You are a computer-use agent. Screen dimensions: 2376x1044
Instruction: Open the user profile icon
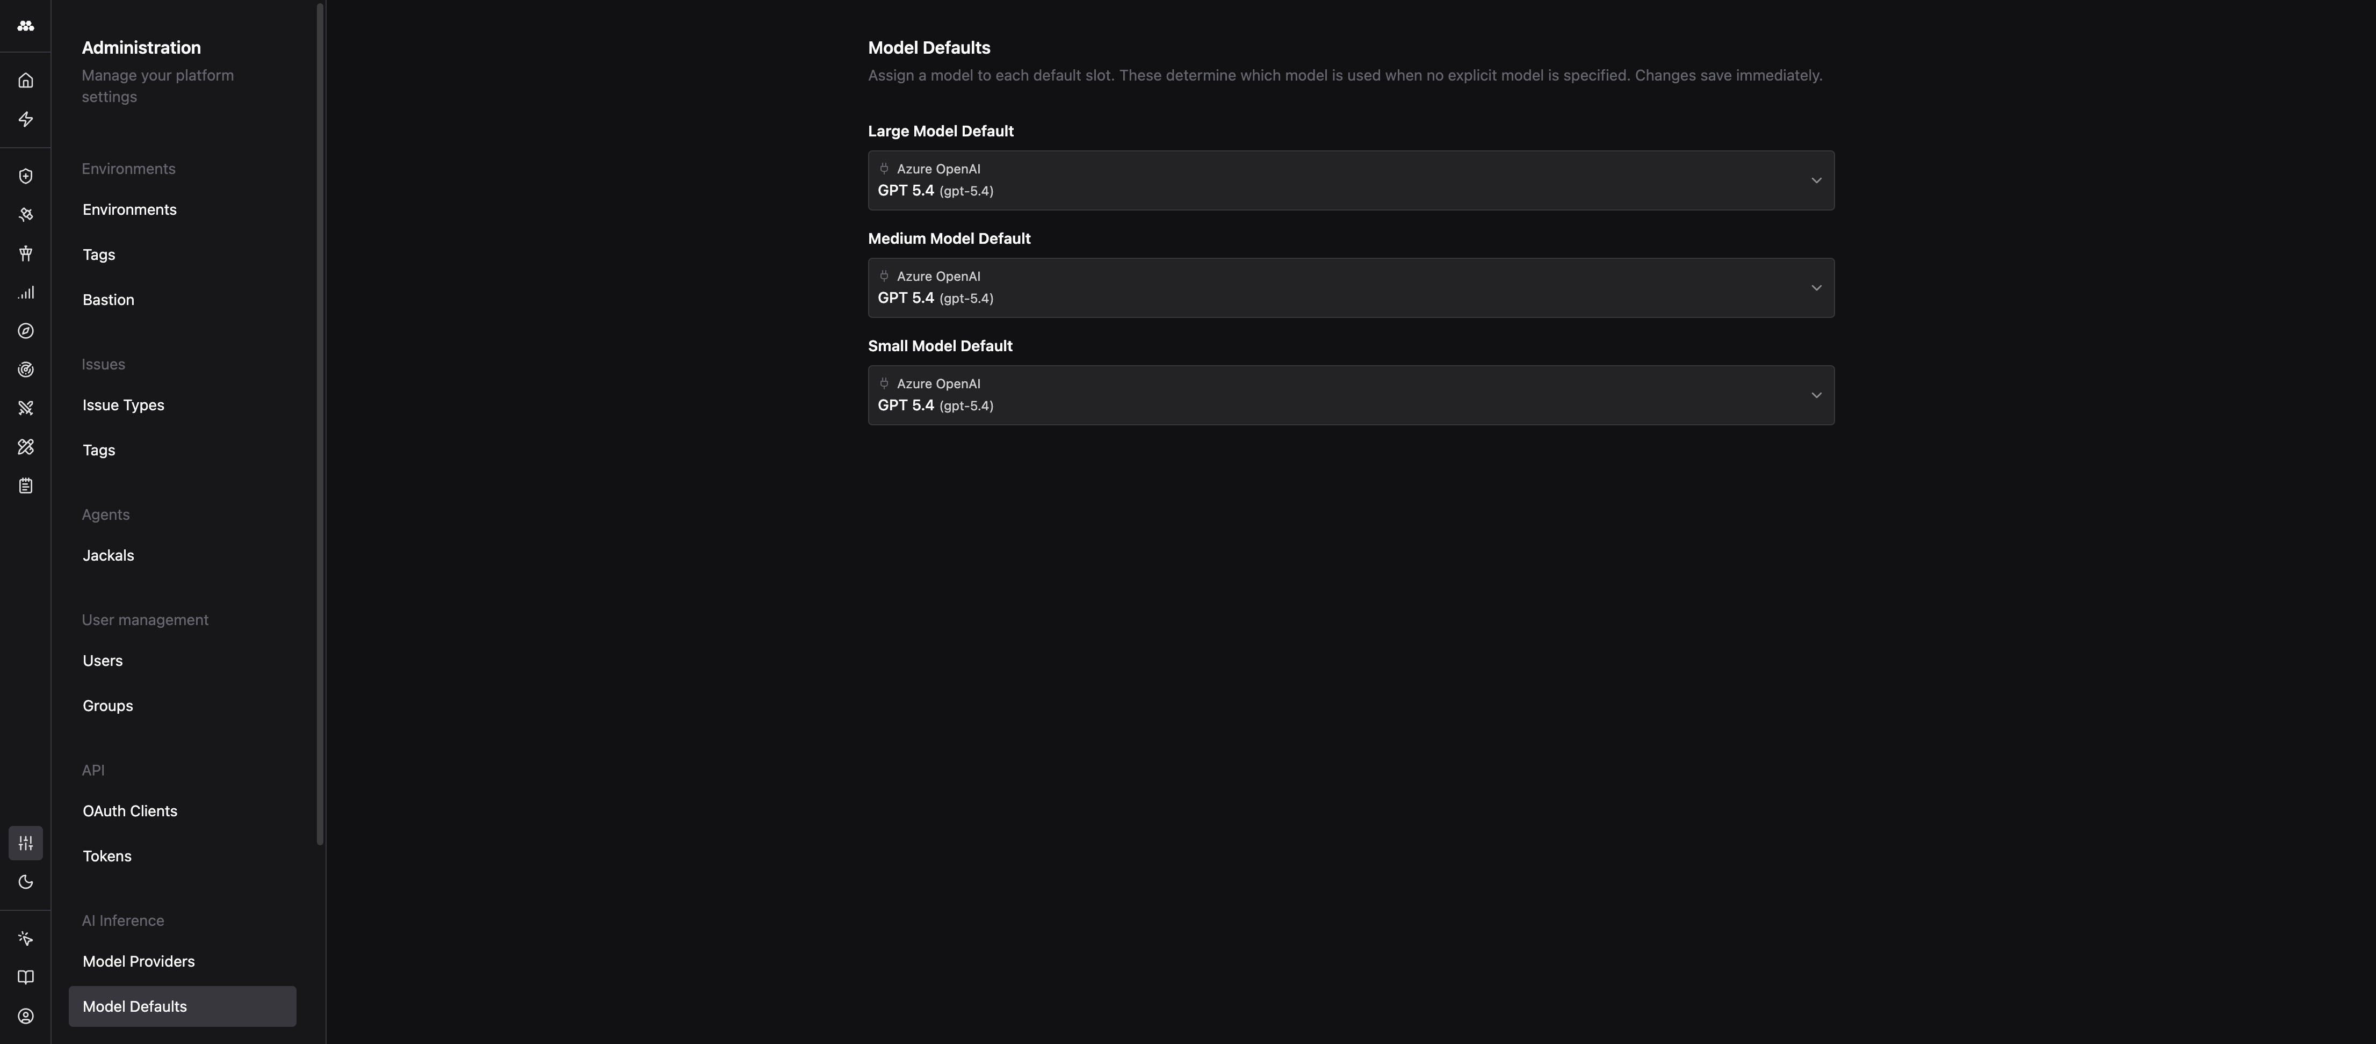tap(25, 1016)
